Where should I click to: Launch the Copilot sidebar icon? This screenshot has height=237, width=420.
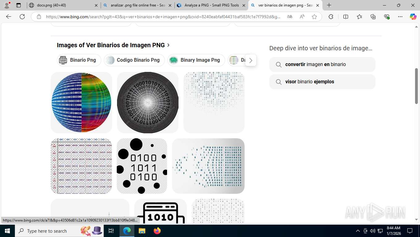coord(413,17)
